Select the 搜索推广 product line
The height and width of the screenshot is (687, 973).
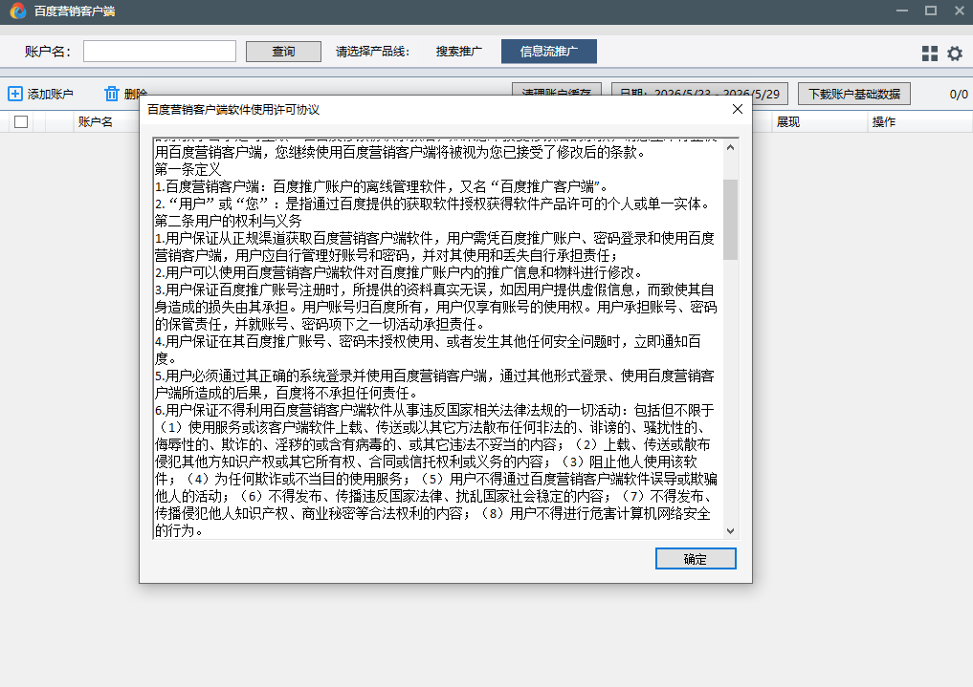pyautogui.click(x=458, y=52)
